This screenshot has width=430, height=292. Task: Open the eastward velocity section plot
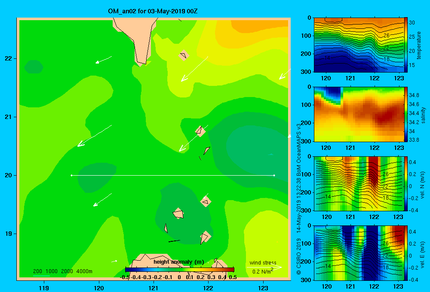point(359,253)
